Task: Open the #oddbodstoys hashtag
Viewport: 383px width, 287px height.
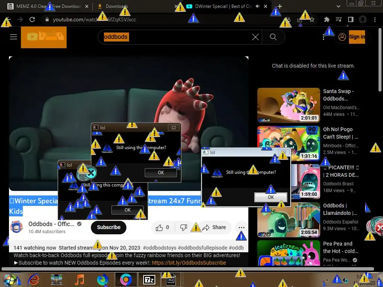Action: point(159,248)
